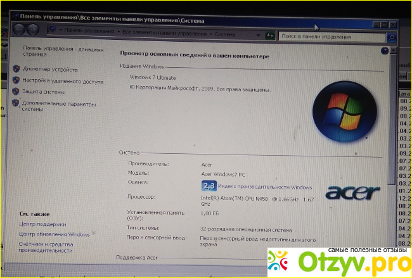Open Индекс производительности Windows link
Image resolution: width=412 pixels, height=278 pixels.
(x=265, y=187)
